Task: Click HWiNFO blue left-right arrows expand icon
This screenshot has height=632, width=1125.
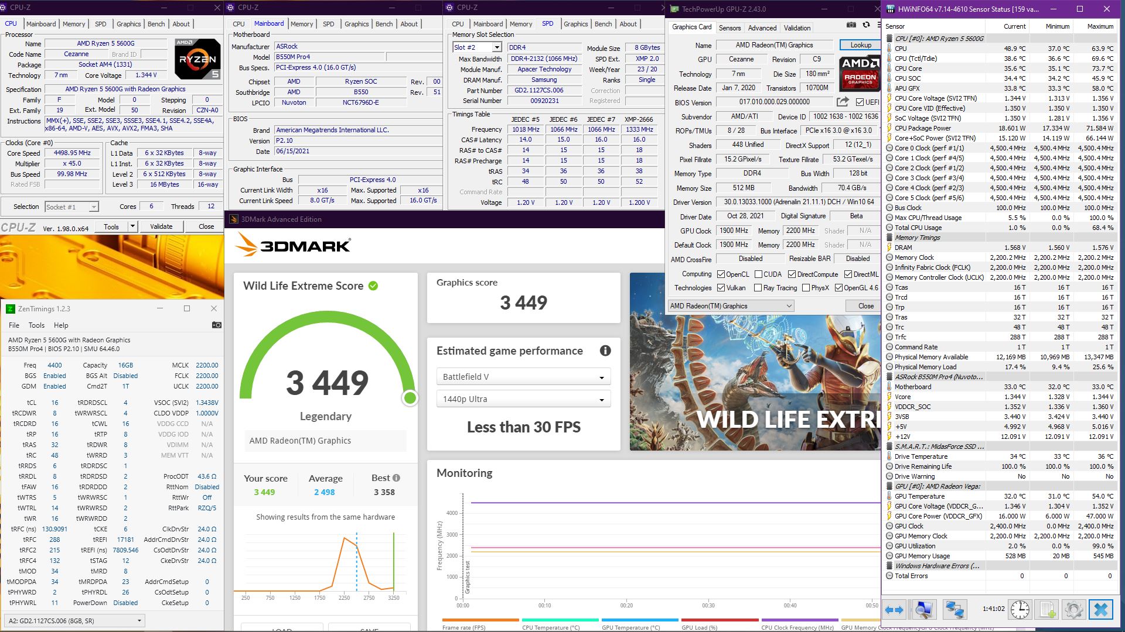Action: (894, 610)
